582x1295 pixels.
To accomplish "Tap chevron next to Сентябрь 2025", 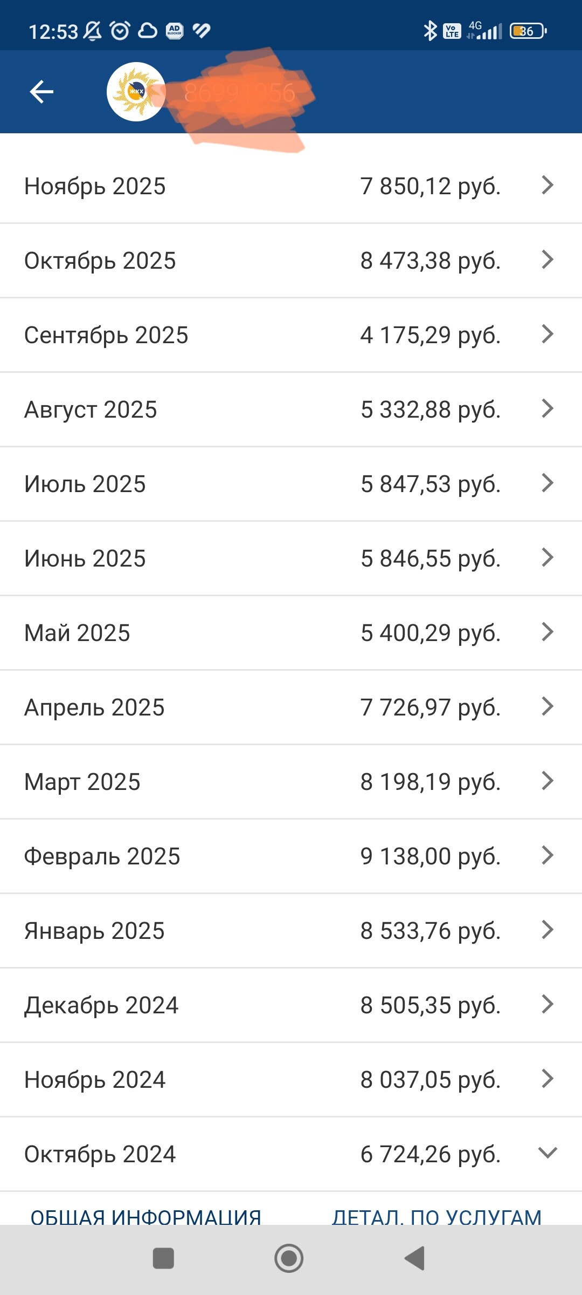I will [548, 334].
